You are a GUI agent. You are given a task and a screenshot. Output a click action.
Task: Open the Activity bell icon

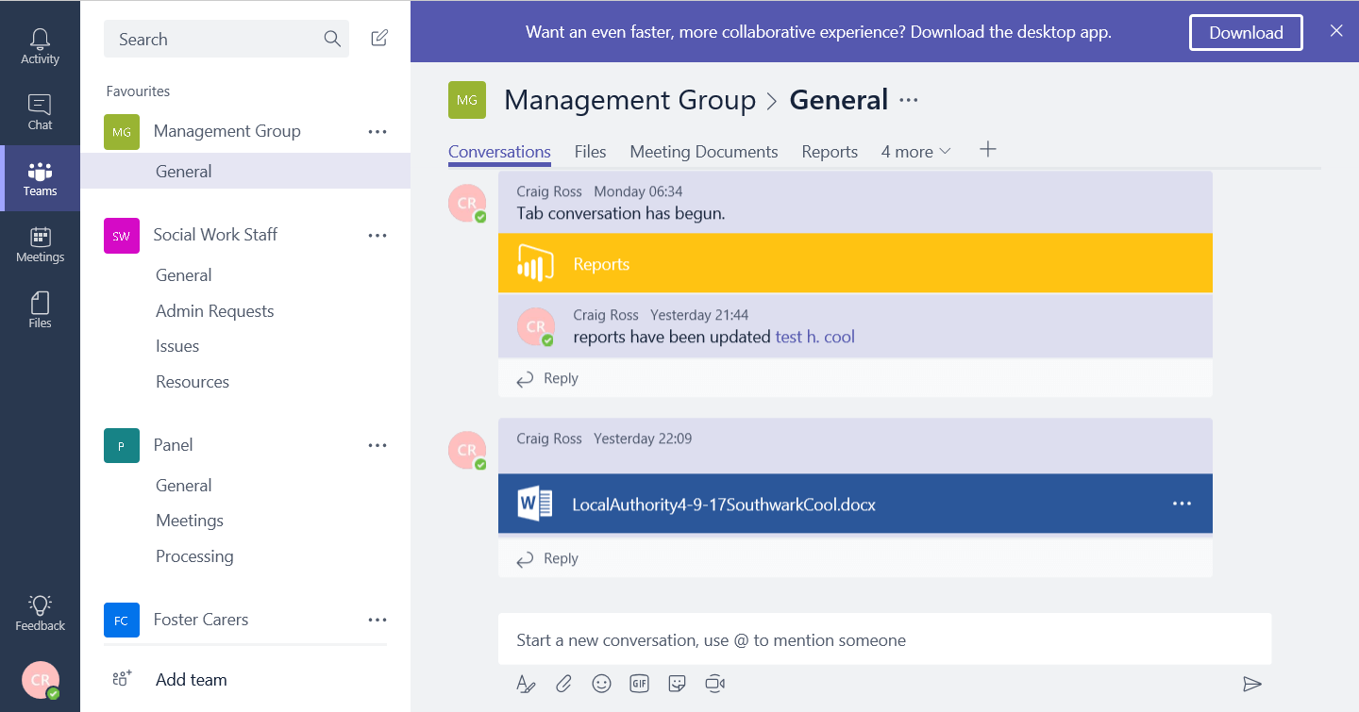(40, 40)
